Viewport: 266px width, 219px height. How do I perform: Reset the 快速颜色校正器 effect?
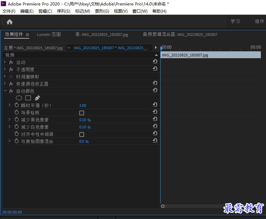point(155,83)
